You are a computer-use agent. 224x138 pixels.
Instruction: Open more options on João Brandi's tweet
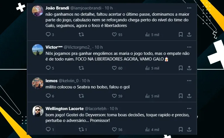189,8
